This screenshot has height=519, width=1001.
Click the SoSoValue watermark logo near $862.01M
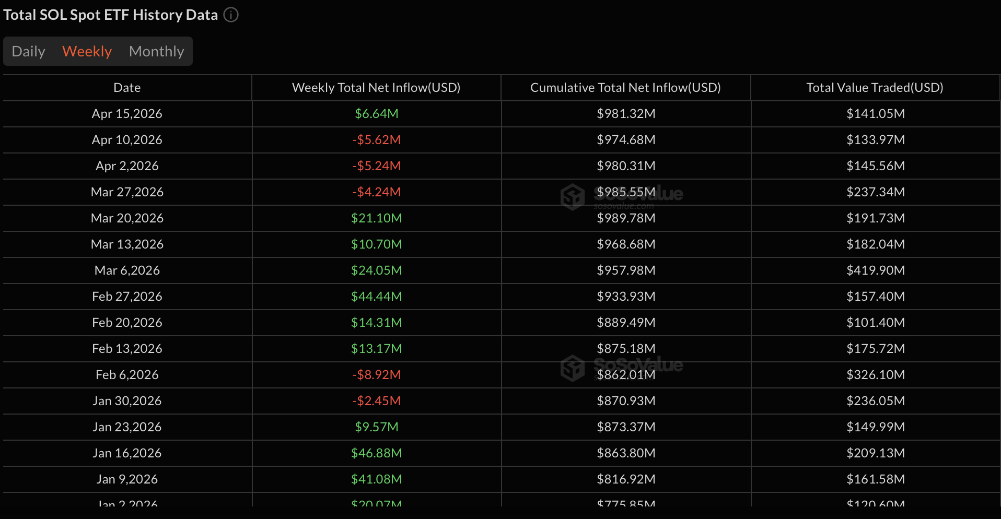573,368
